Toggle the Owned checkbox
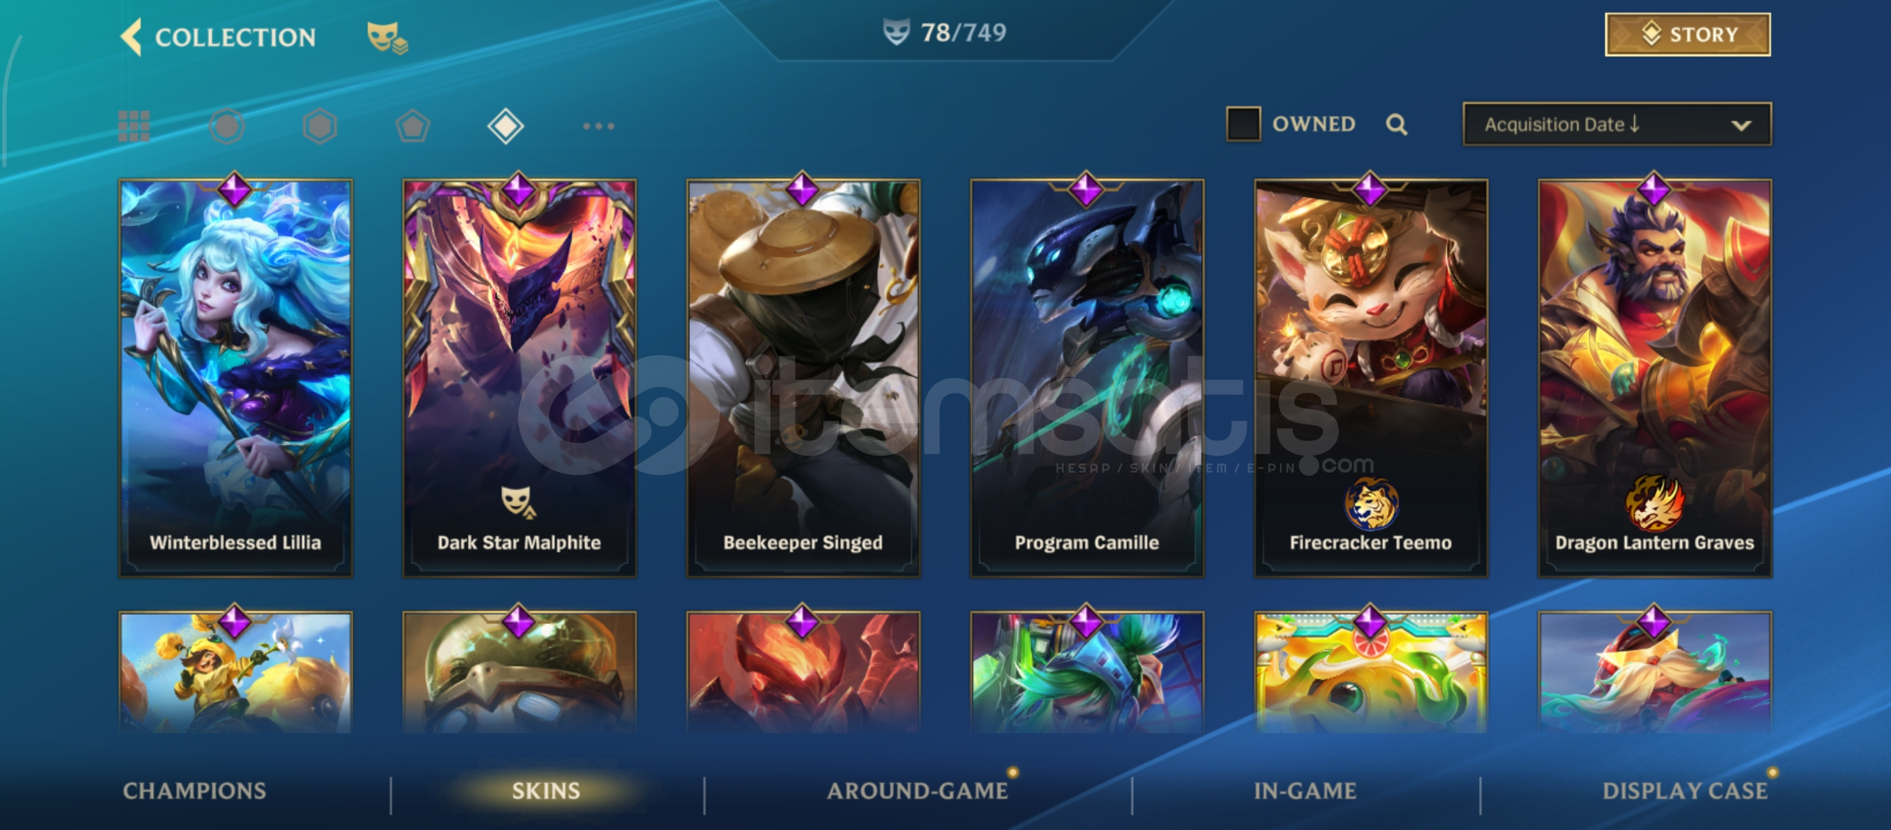The image size is (1891, 830). [1243, 124]
